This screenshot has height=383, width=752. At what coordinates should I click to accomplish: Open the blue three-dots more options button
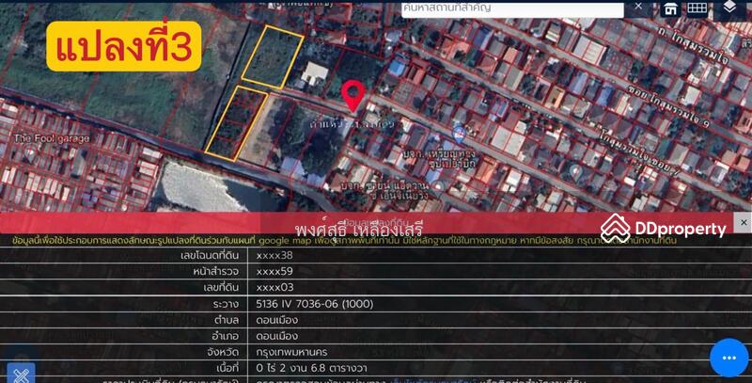pyautogui.click(x=728, y=358)
